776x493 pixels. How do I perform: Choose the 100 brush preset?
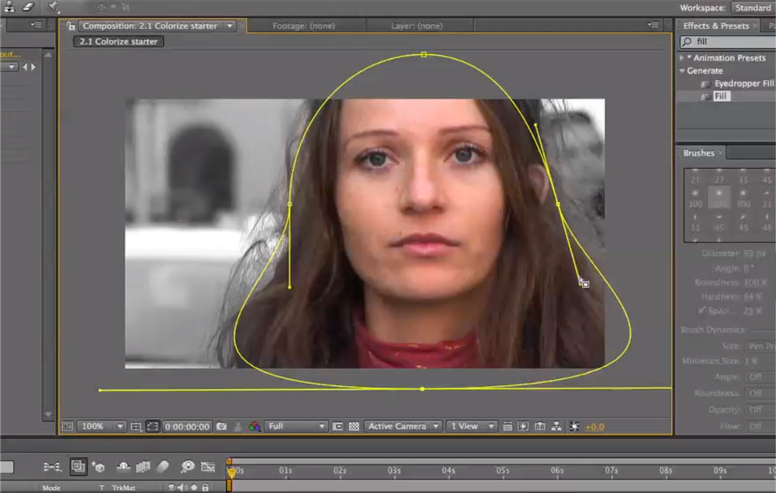click(x=695, y=198)
